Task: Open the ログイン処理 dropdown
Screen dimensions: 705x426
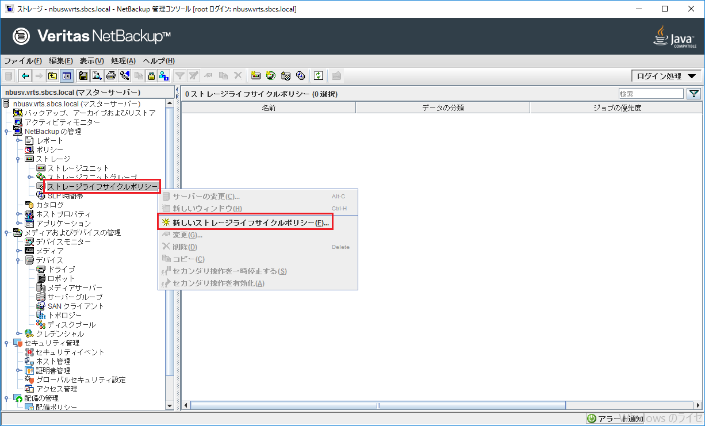Action: (666, 76)
